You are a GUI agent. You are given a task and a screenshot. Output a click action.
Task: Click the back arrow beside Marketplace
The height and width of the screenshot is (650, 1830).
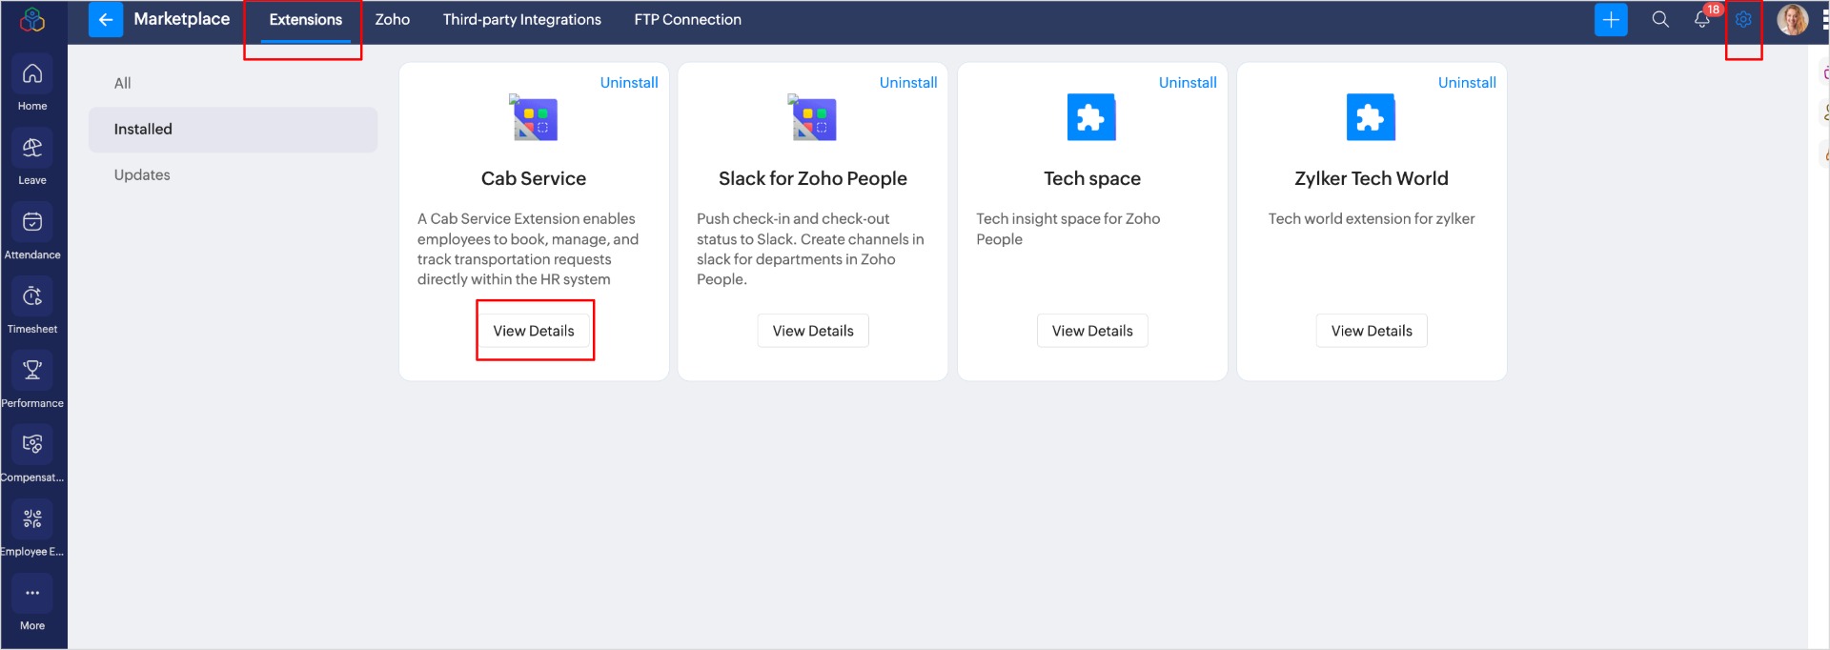coord(106,20)
